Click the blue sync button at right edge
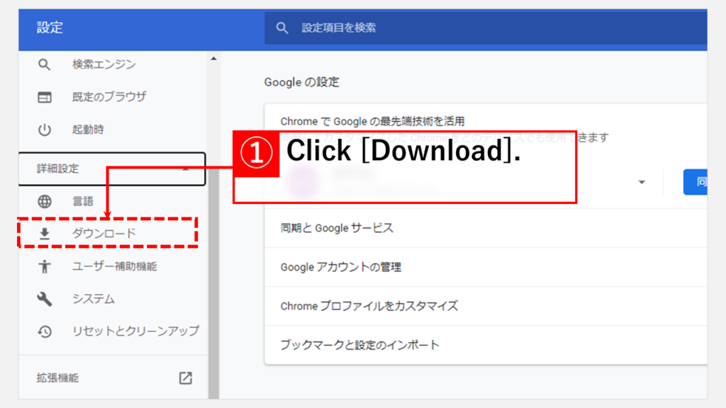The image size is (726, 408). pos(696,182)
